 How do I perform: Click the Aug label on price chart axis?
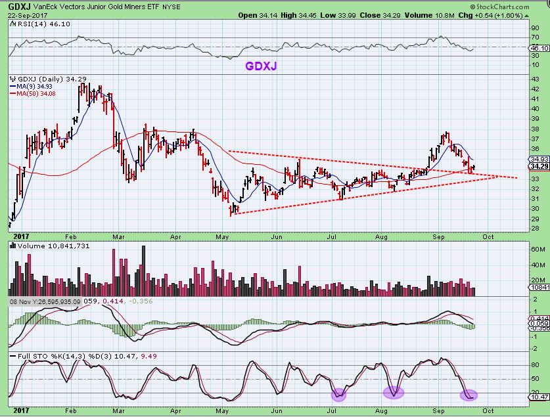pos(381,237)
